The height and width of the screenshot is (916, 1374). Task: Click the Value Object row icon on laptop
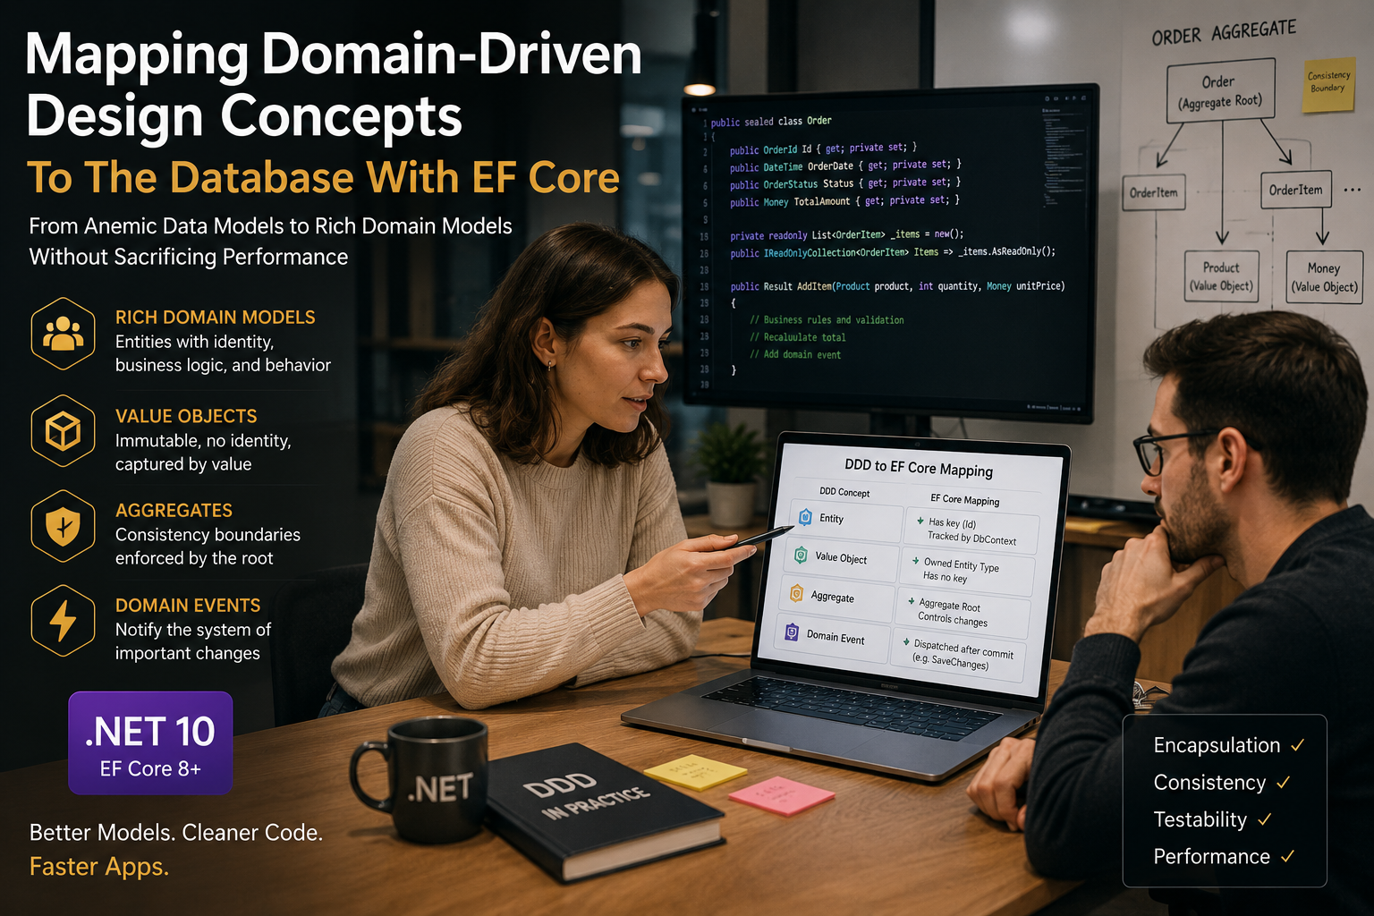801,556
